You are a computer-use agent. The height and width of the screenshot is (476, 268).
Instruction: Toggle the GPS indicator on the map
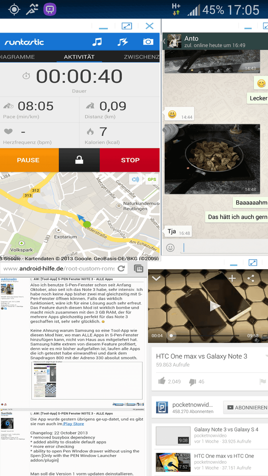pos(152,179)
